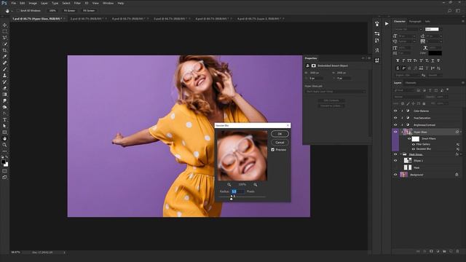
Task: Click the fx icon on the Mask Group
Action: 457,154
